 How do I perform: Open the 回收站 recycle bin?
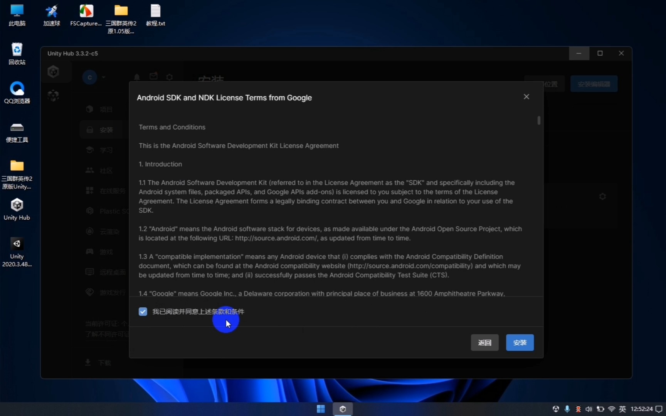(17, 54)
